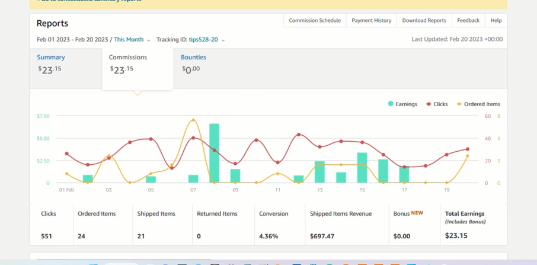Switch to the Bounties tab
The image size is (537, 265).
pos(193,57)
